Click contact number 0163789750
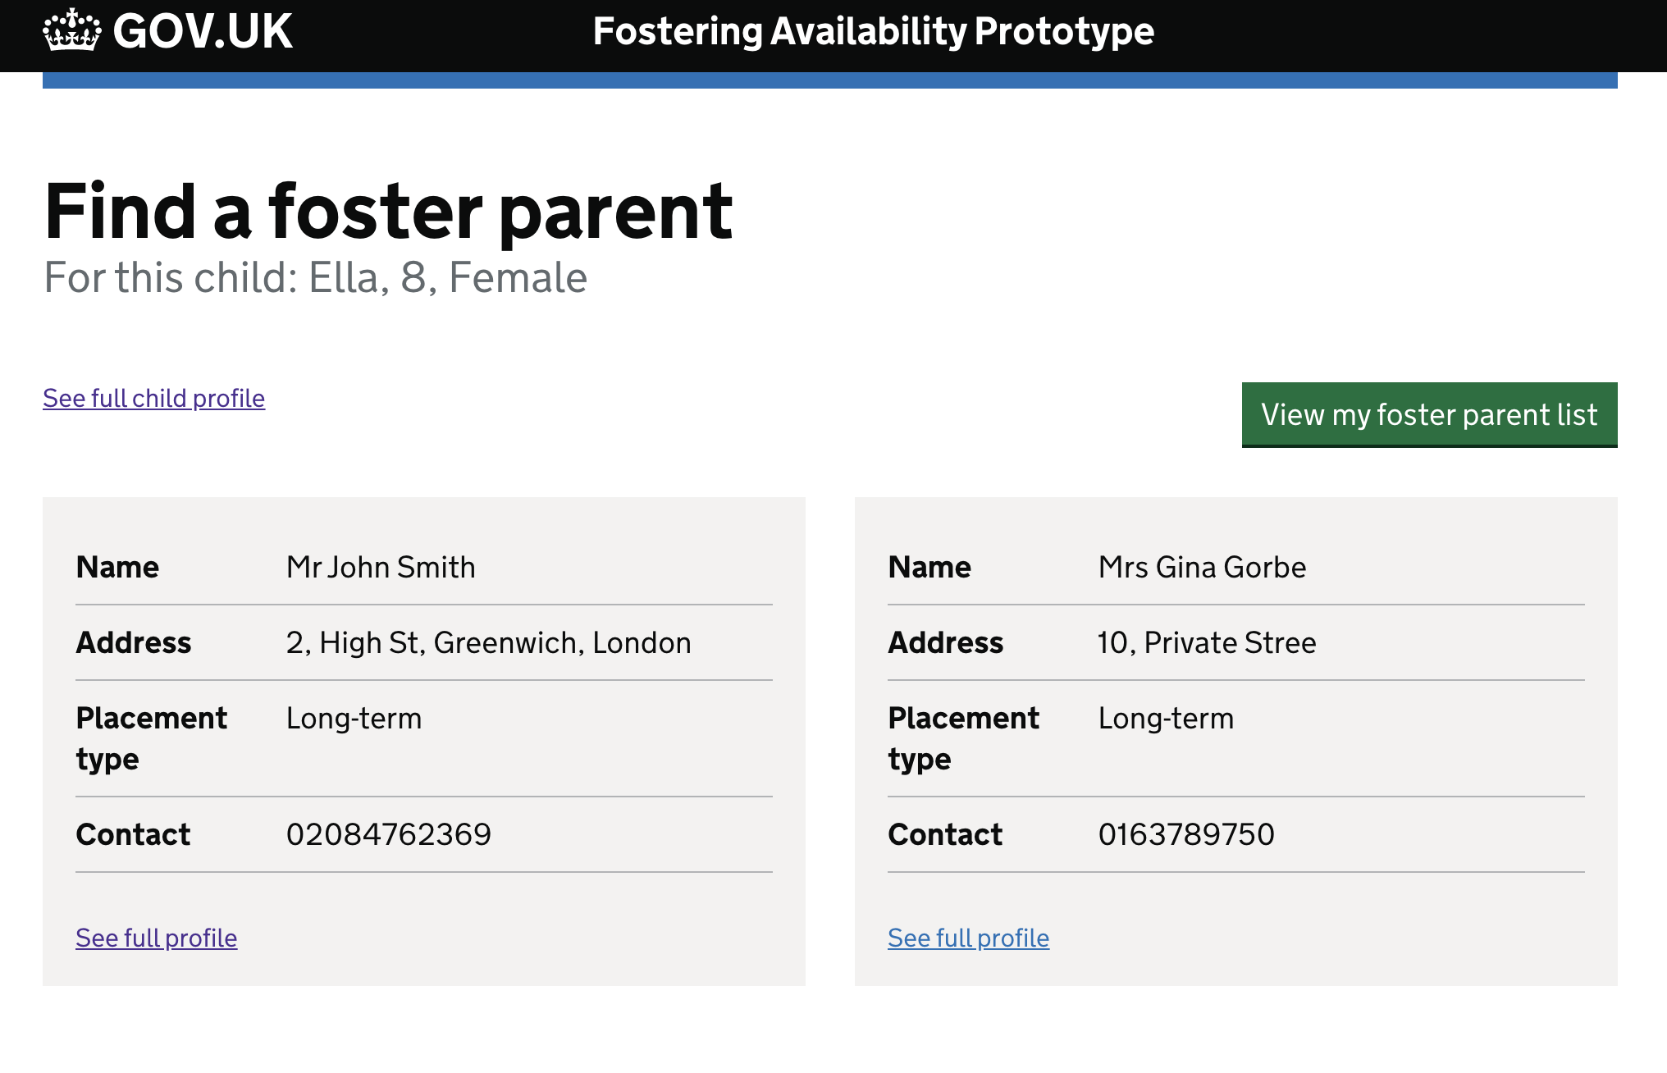1667x1073 pixels. 1186,834
